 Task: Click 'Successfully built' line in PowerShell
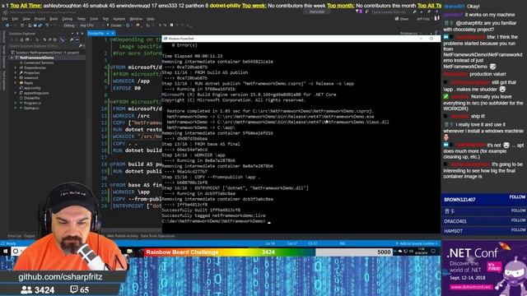(201, 210)
